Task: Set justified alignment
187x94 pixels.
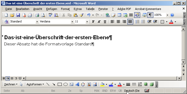Action: pos(130,22)
